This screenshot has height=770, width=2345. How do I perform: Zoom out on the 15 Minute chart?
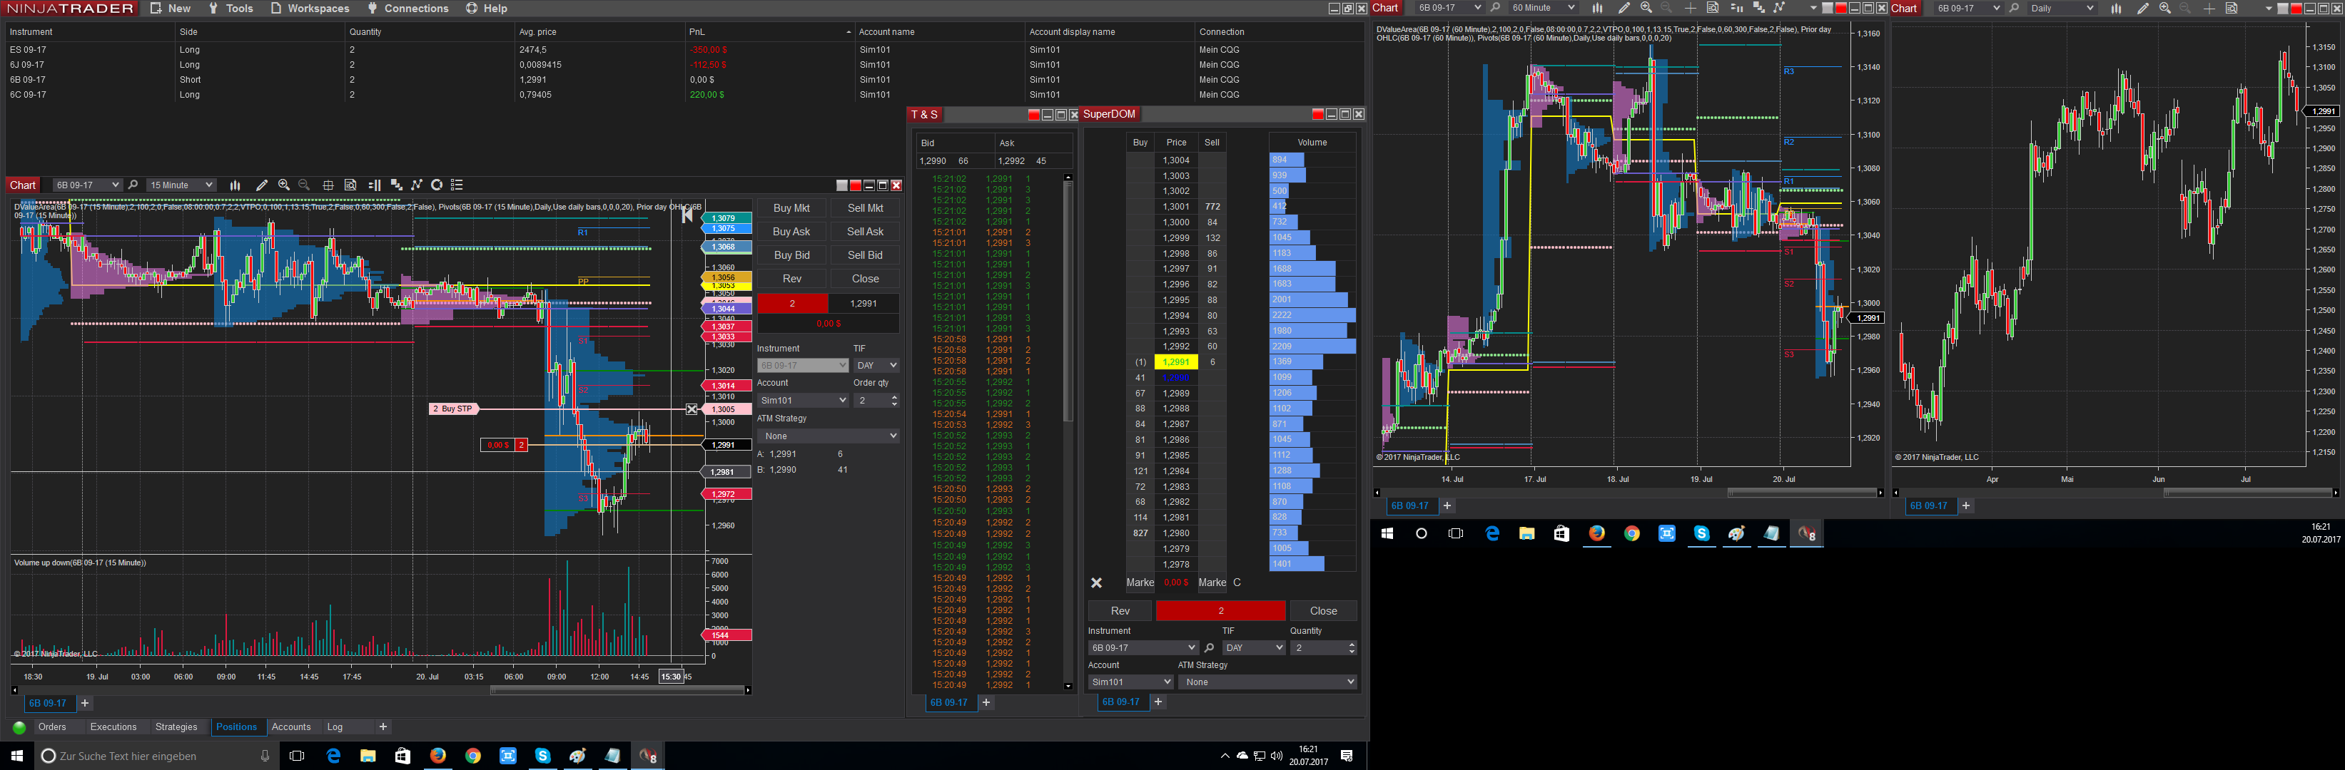click(x=304, y=185)
